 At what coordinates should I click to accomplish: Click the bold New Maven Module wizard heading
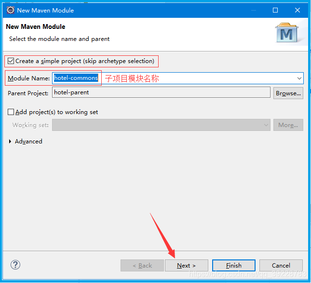[x=36, y=26]
